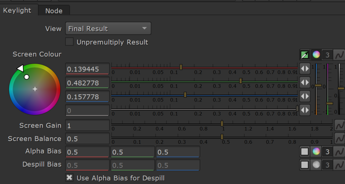This screenshot has height=184, width=345.
Task: Click the Alpha Bias grey colour swatch
Action: (x=305, y=151)
